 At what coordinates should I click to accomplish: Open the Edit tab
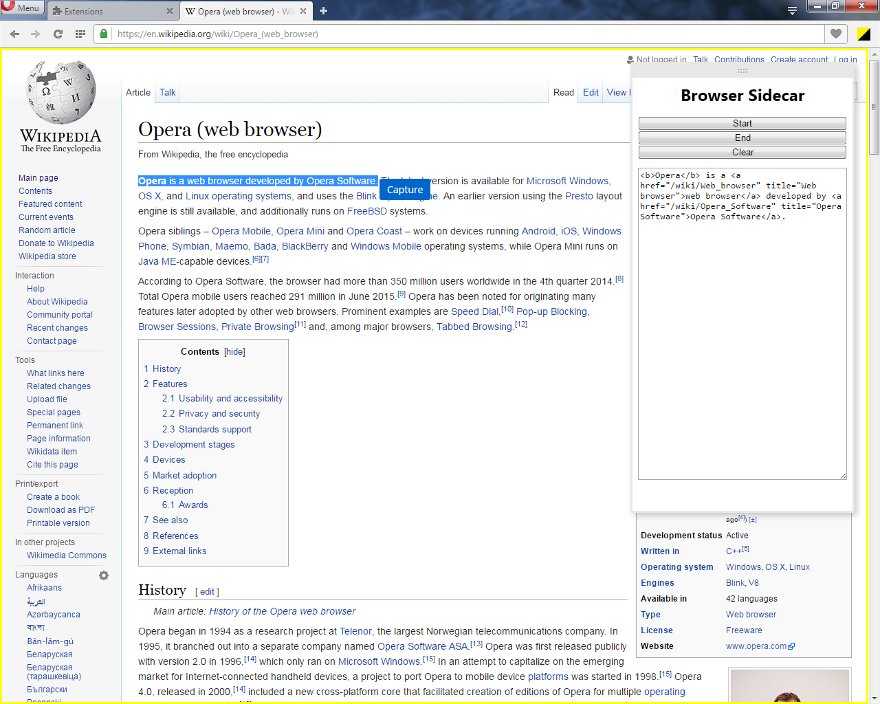(591, 92)
